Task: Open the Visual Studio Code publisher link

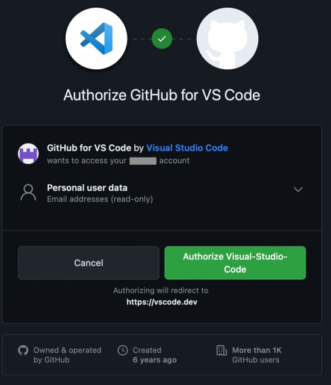Action: 187,148
